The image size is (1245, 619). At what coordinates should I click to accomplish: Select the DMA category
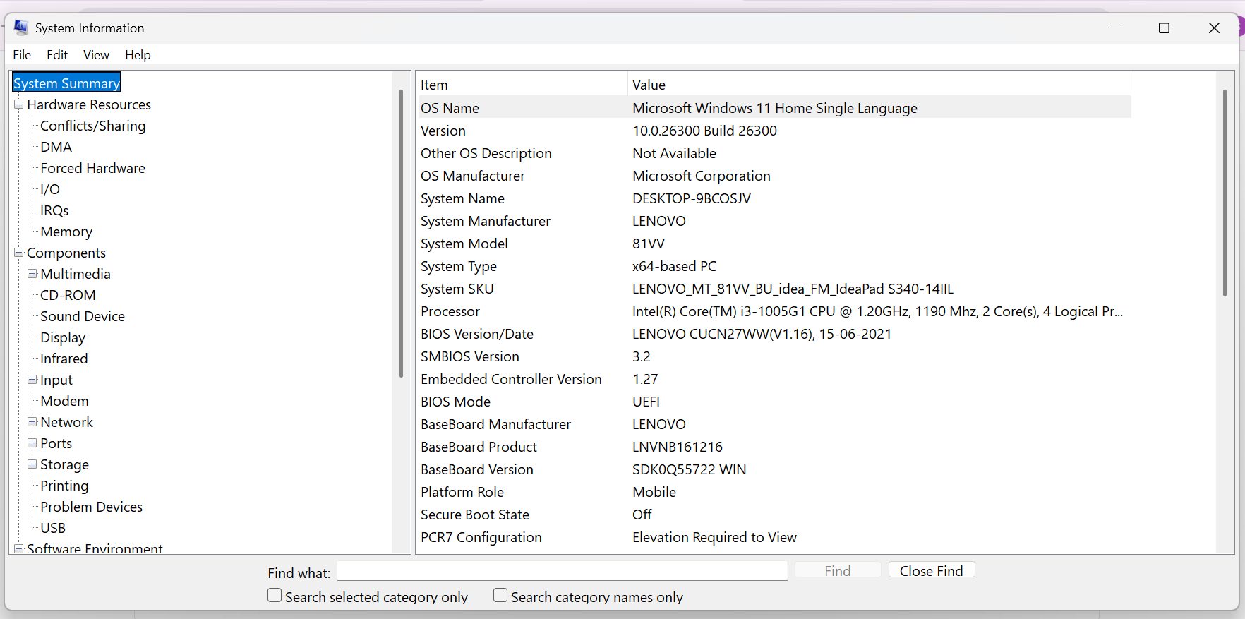tap(56, 147)
